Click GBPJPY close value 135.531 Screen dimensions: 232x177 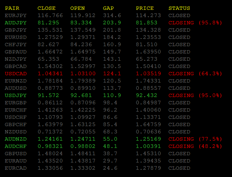(50, 30)
